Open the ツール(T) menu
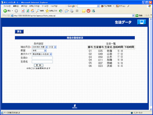The image size is (153, 115). (45, 6)
